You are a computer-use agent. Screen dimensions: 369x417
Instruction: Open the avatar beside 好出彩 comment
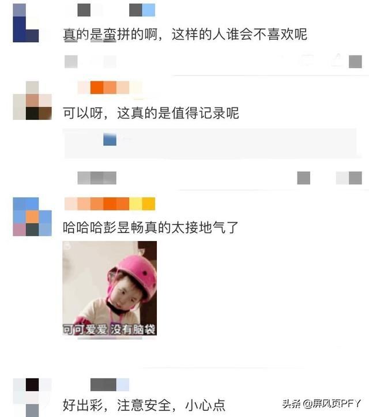(32, 397)
